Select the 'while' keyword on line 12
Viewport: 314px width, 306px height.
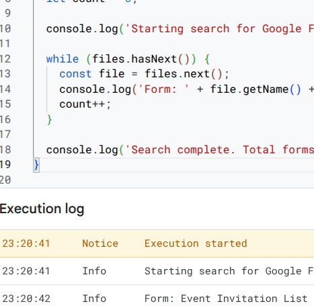click(63, 59)
